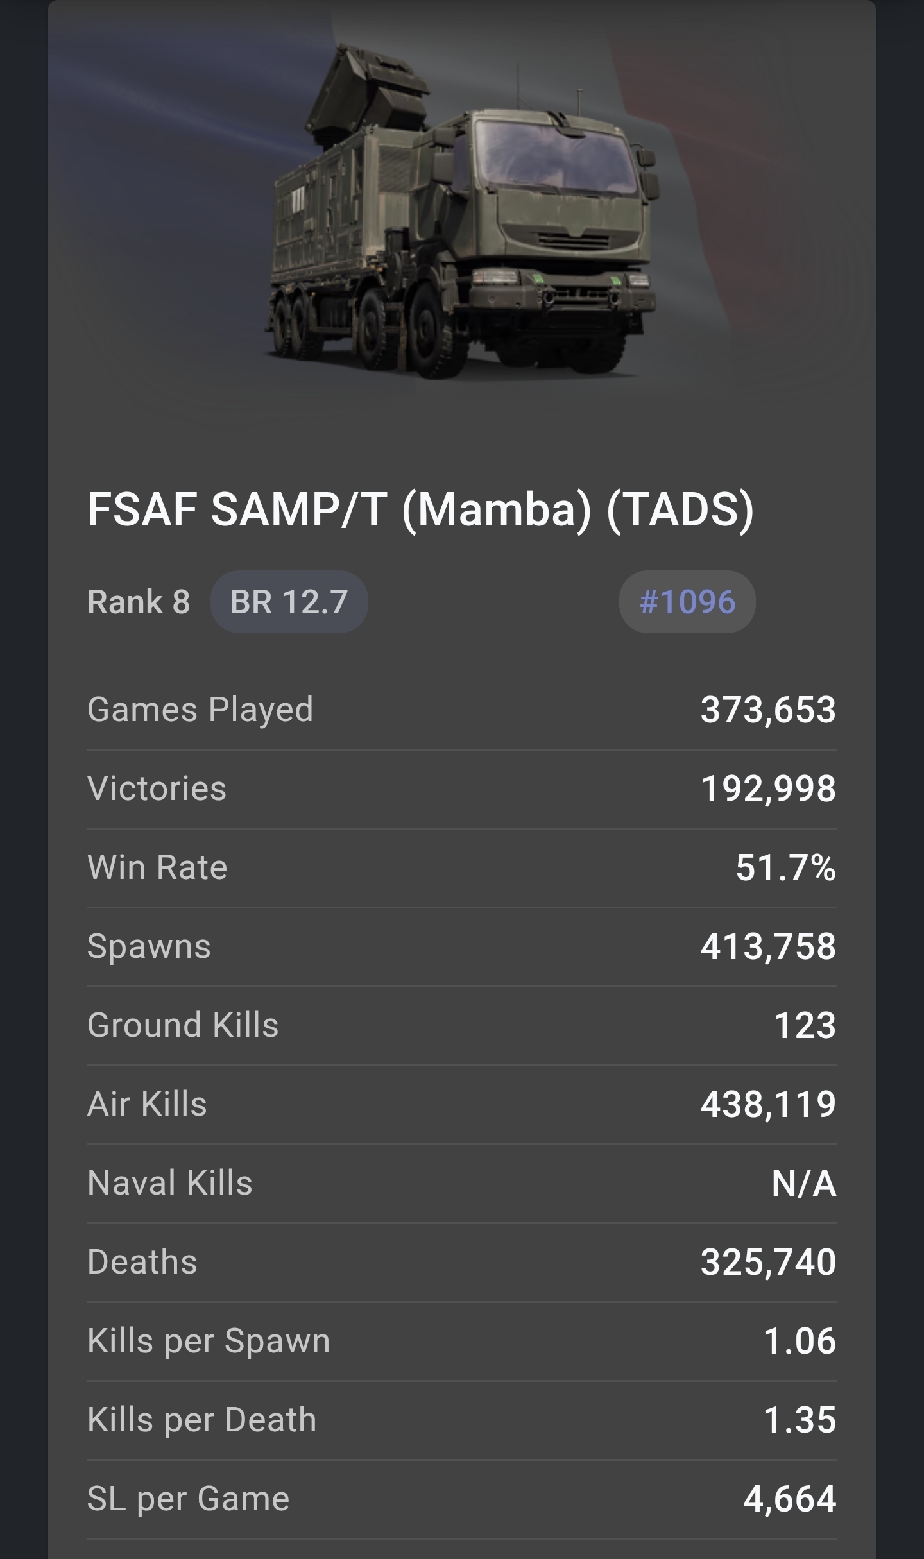
Task: Click the Air Kills label
Action: tap(147, 1104)
